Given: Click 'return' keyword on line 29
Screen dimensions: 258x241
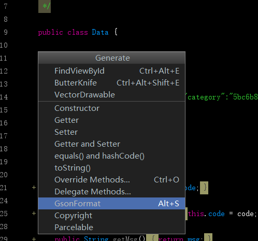Looking at the screenshot, I should pyautogui.click(x=170, y=239).
